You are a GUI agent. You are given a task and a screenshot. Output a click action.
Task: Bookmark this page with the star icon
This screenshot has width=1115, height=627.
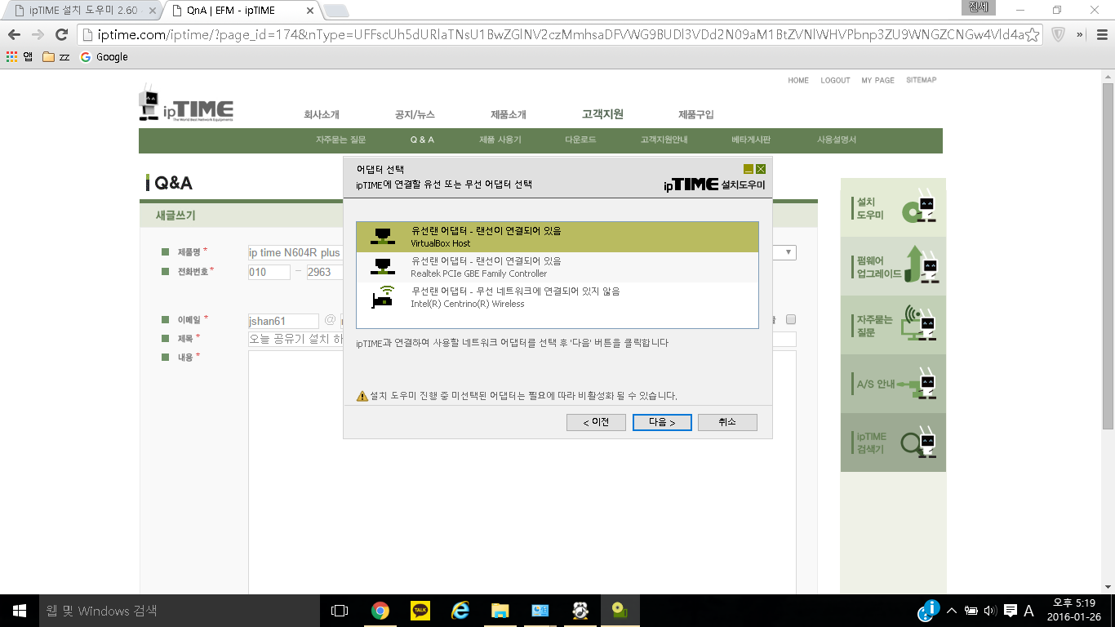coord(1032,34)
